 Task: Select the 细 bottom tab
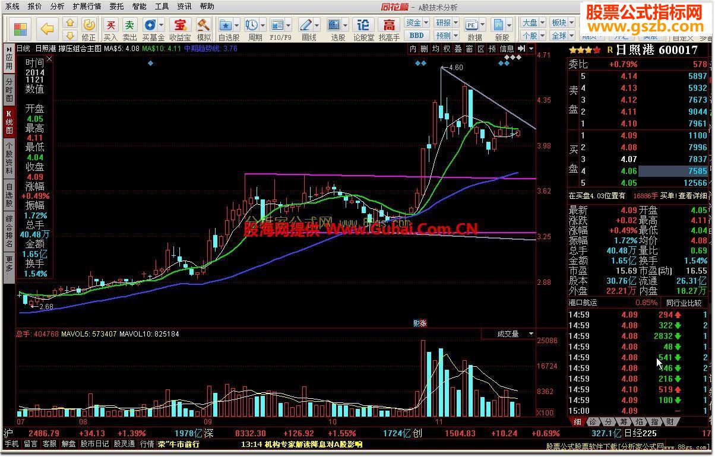click(577, 421)
